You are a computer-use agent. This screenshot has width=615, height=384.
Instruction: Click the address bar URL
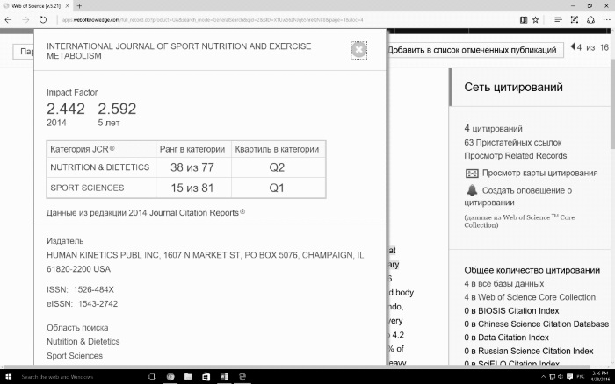click(212, 19)
